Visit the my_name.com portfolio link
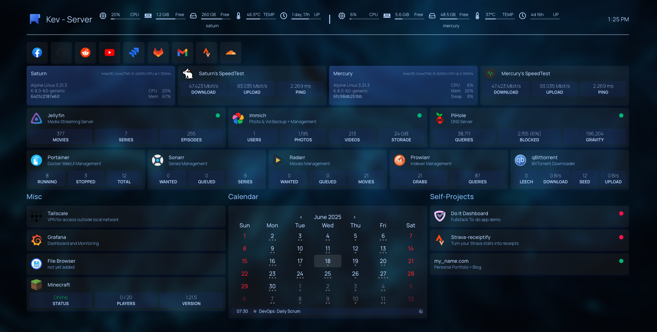Image resolution: width=657 pixels, height=332 pixels. [451, 261]
